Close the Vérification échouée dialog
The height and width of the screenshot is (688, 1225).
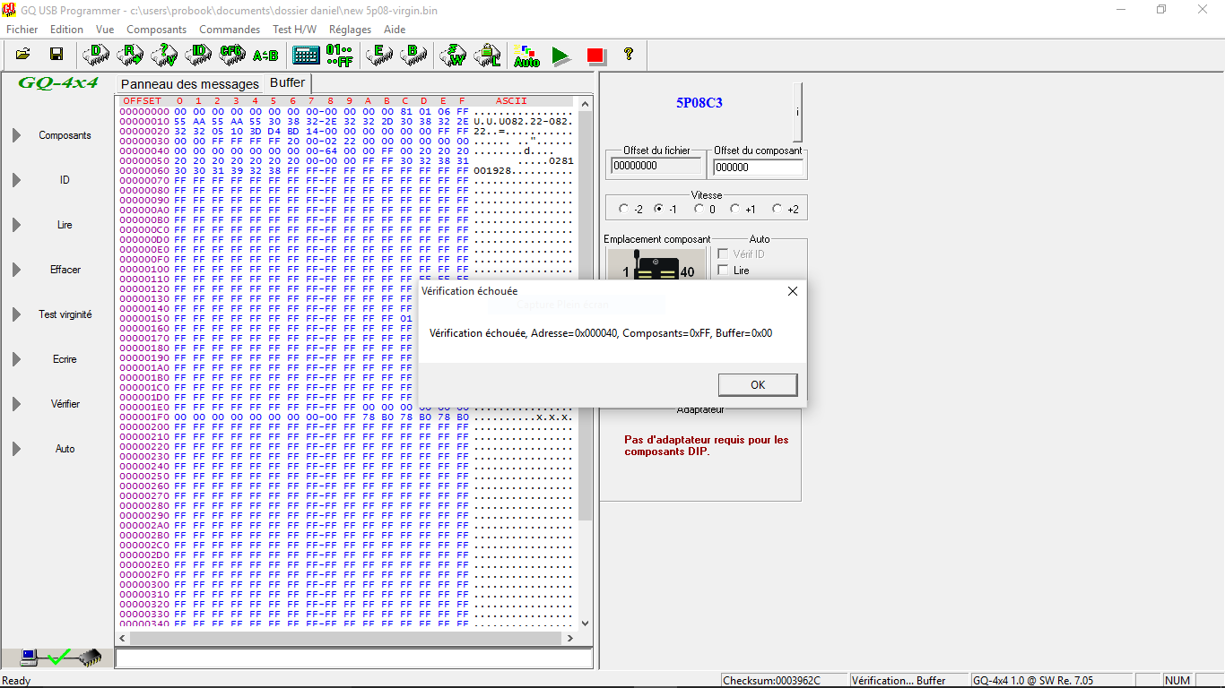792,291
